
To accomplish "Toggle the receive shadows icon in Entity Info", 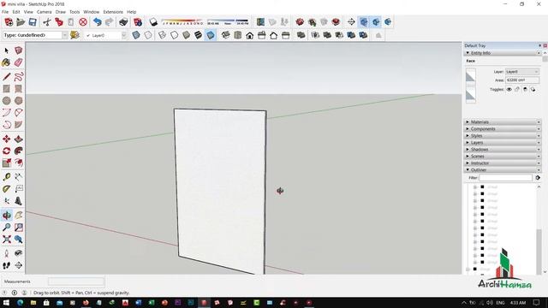I will (x=525, y=89).
